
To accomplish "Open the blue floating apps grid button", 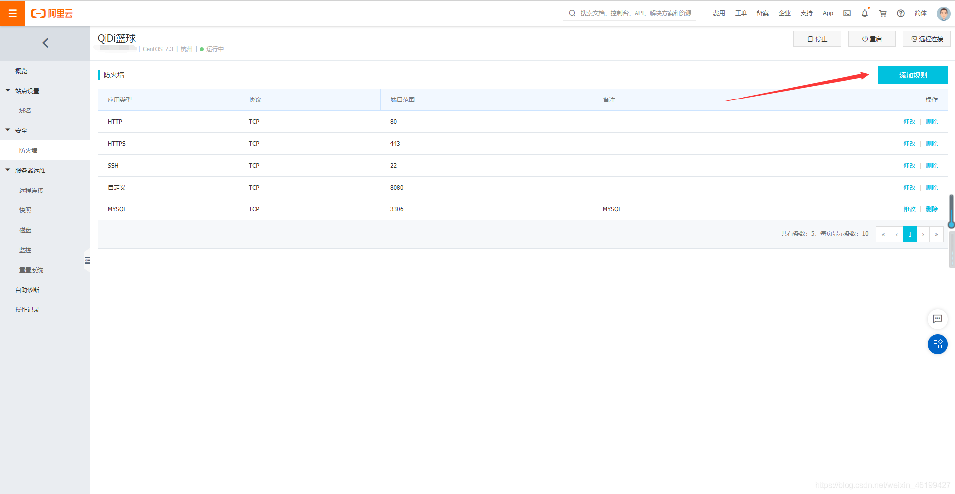I will tap(937, 344).
